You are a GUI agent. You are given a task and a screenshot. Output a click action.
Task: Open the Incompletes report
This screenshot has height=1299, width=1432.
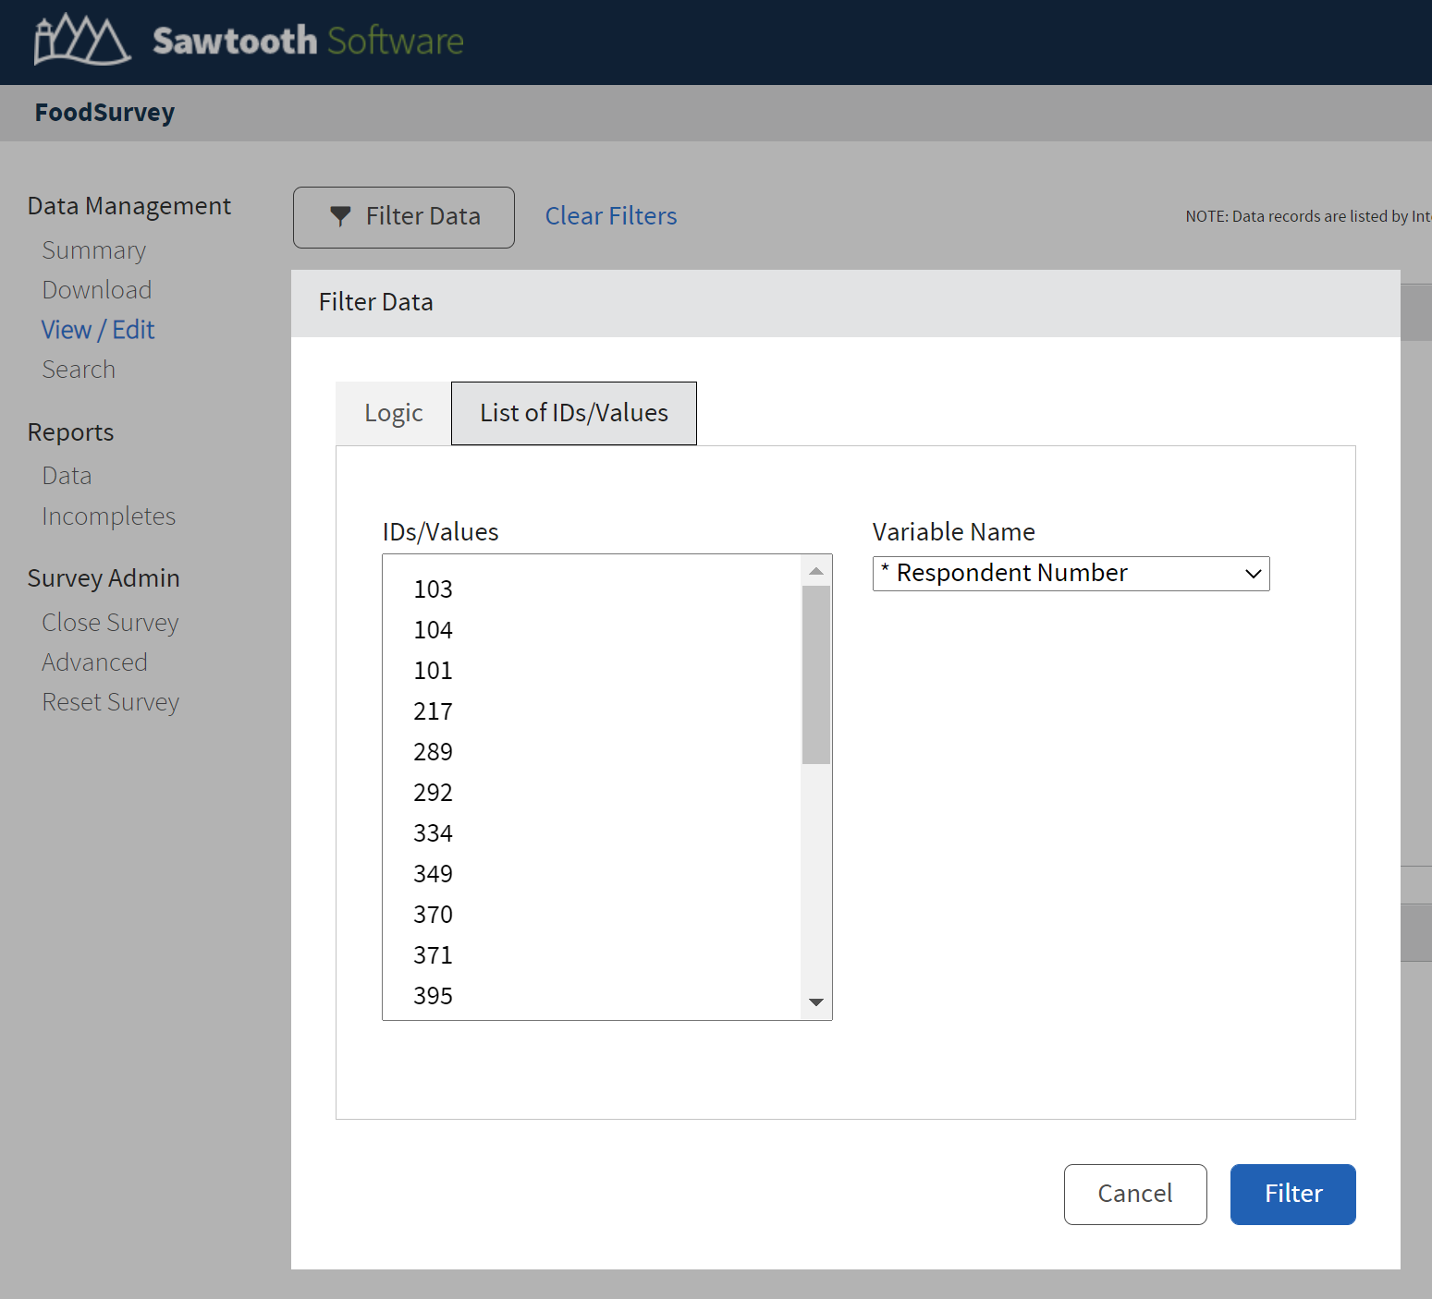[x=109, y=516]
